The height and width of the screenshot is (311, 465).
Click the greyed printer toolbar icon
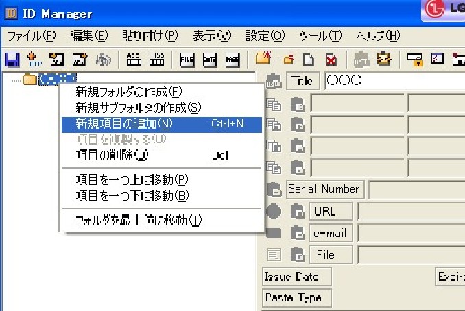click(103, 60)
